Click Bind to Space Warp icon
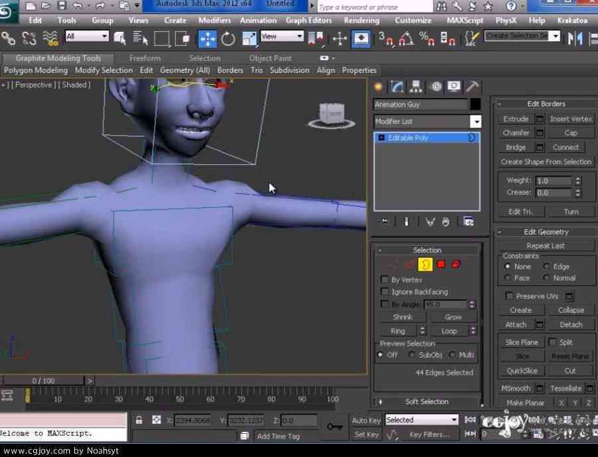 pos(50,38)
